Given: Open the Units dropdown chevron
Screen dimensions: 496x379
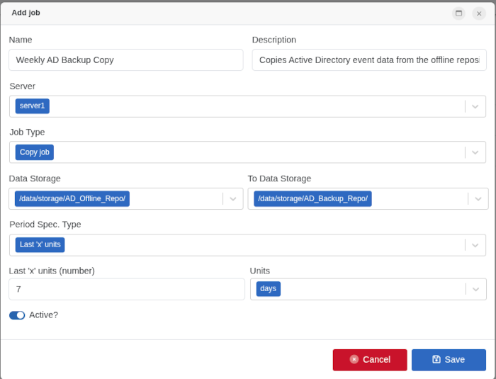Looking at the screenshot, I should [475, 289].
